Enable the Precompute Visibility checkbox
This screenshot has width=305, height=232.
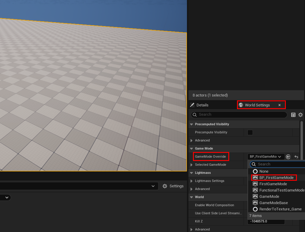click(x=250, y=132)
